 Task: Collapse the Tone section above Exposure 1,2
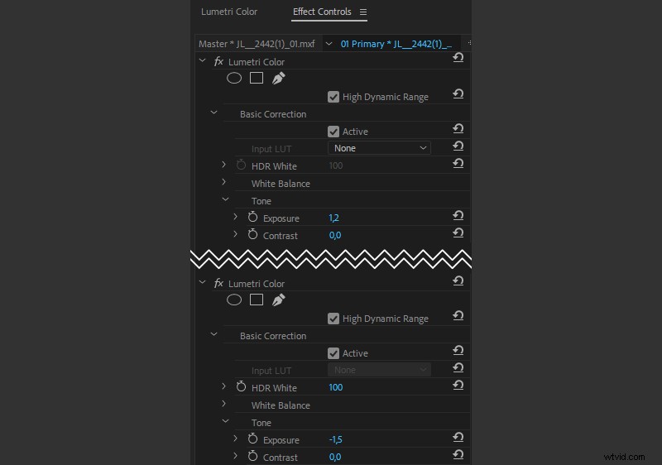(225, 199)
